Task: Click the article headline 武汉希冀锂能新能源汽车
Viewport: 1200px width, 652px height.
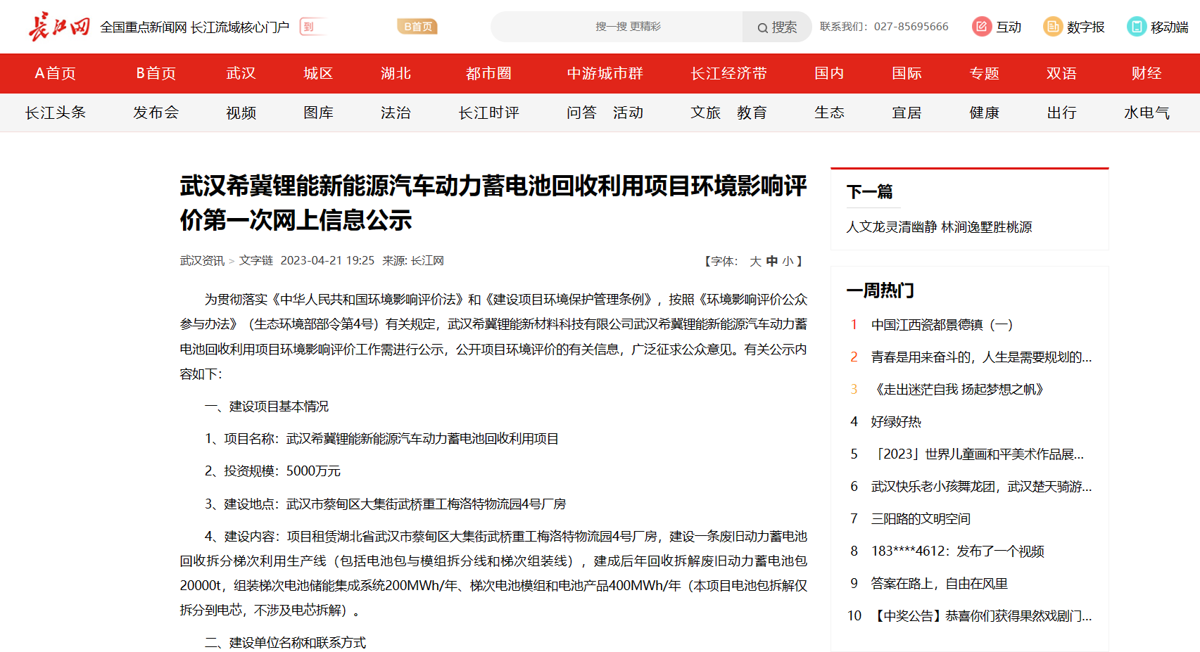Action: (493, 203)
